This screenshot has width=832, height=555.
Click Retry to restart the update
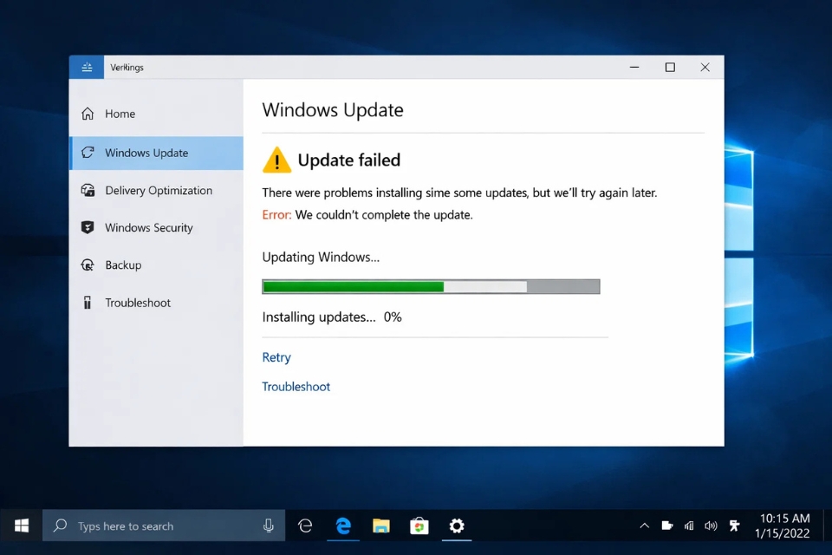click(276, 357)
